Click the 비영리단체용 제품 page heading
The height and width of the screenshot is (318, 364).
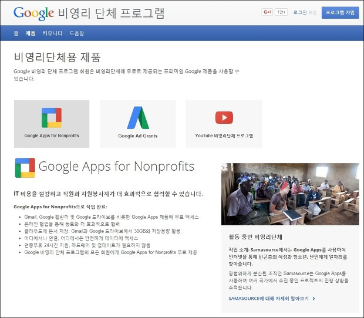tap(57, 57)
